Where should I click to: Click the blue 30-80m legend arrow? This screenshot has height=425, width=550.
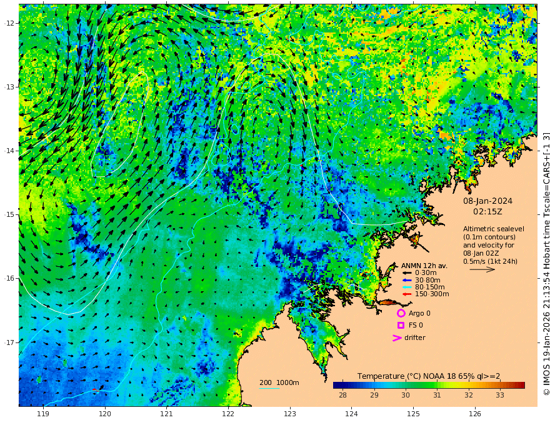tap(406, 280)
